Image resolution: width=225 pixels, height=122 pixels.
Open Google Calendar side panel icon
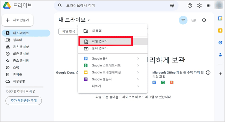click(220, 19)
